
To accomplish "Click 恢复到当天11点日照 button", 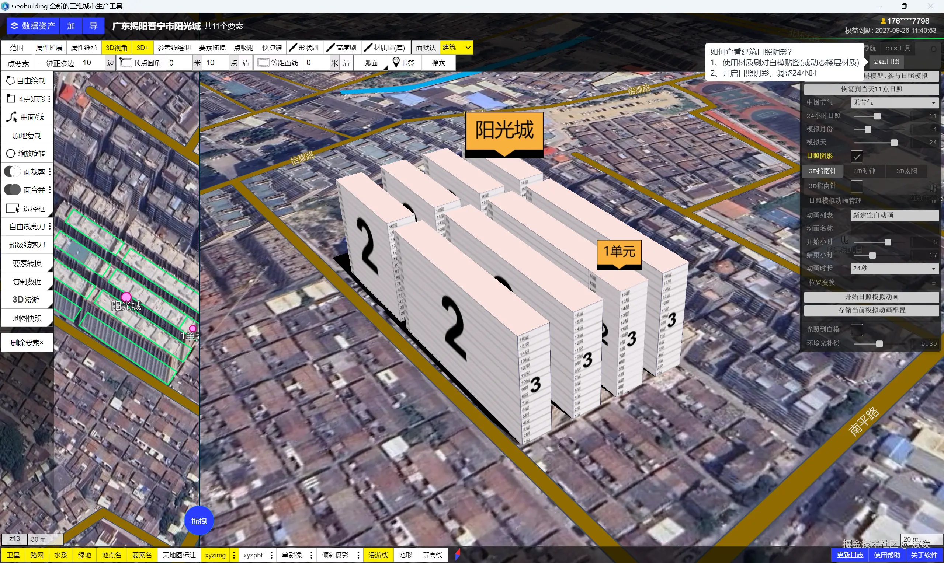I will (x=871, y=89).
